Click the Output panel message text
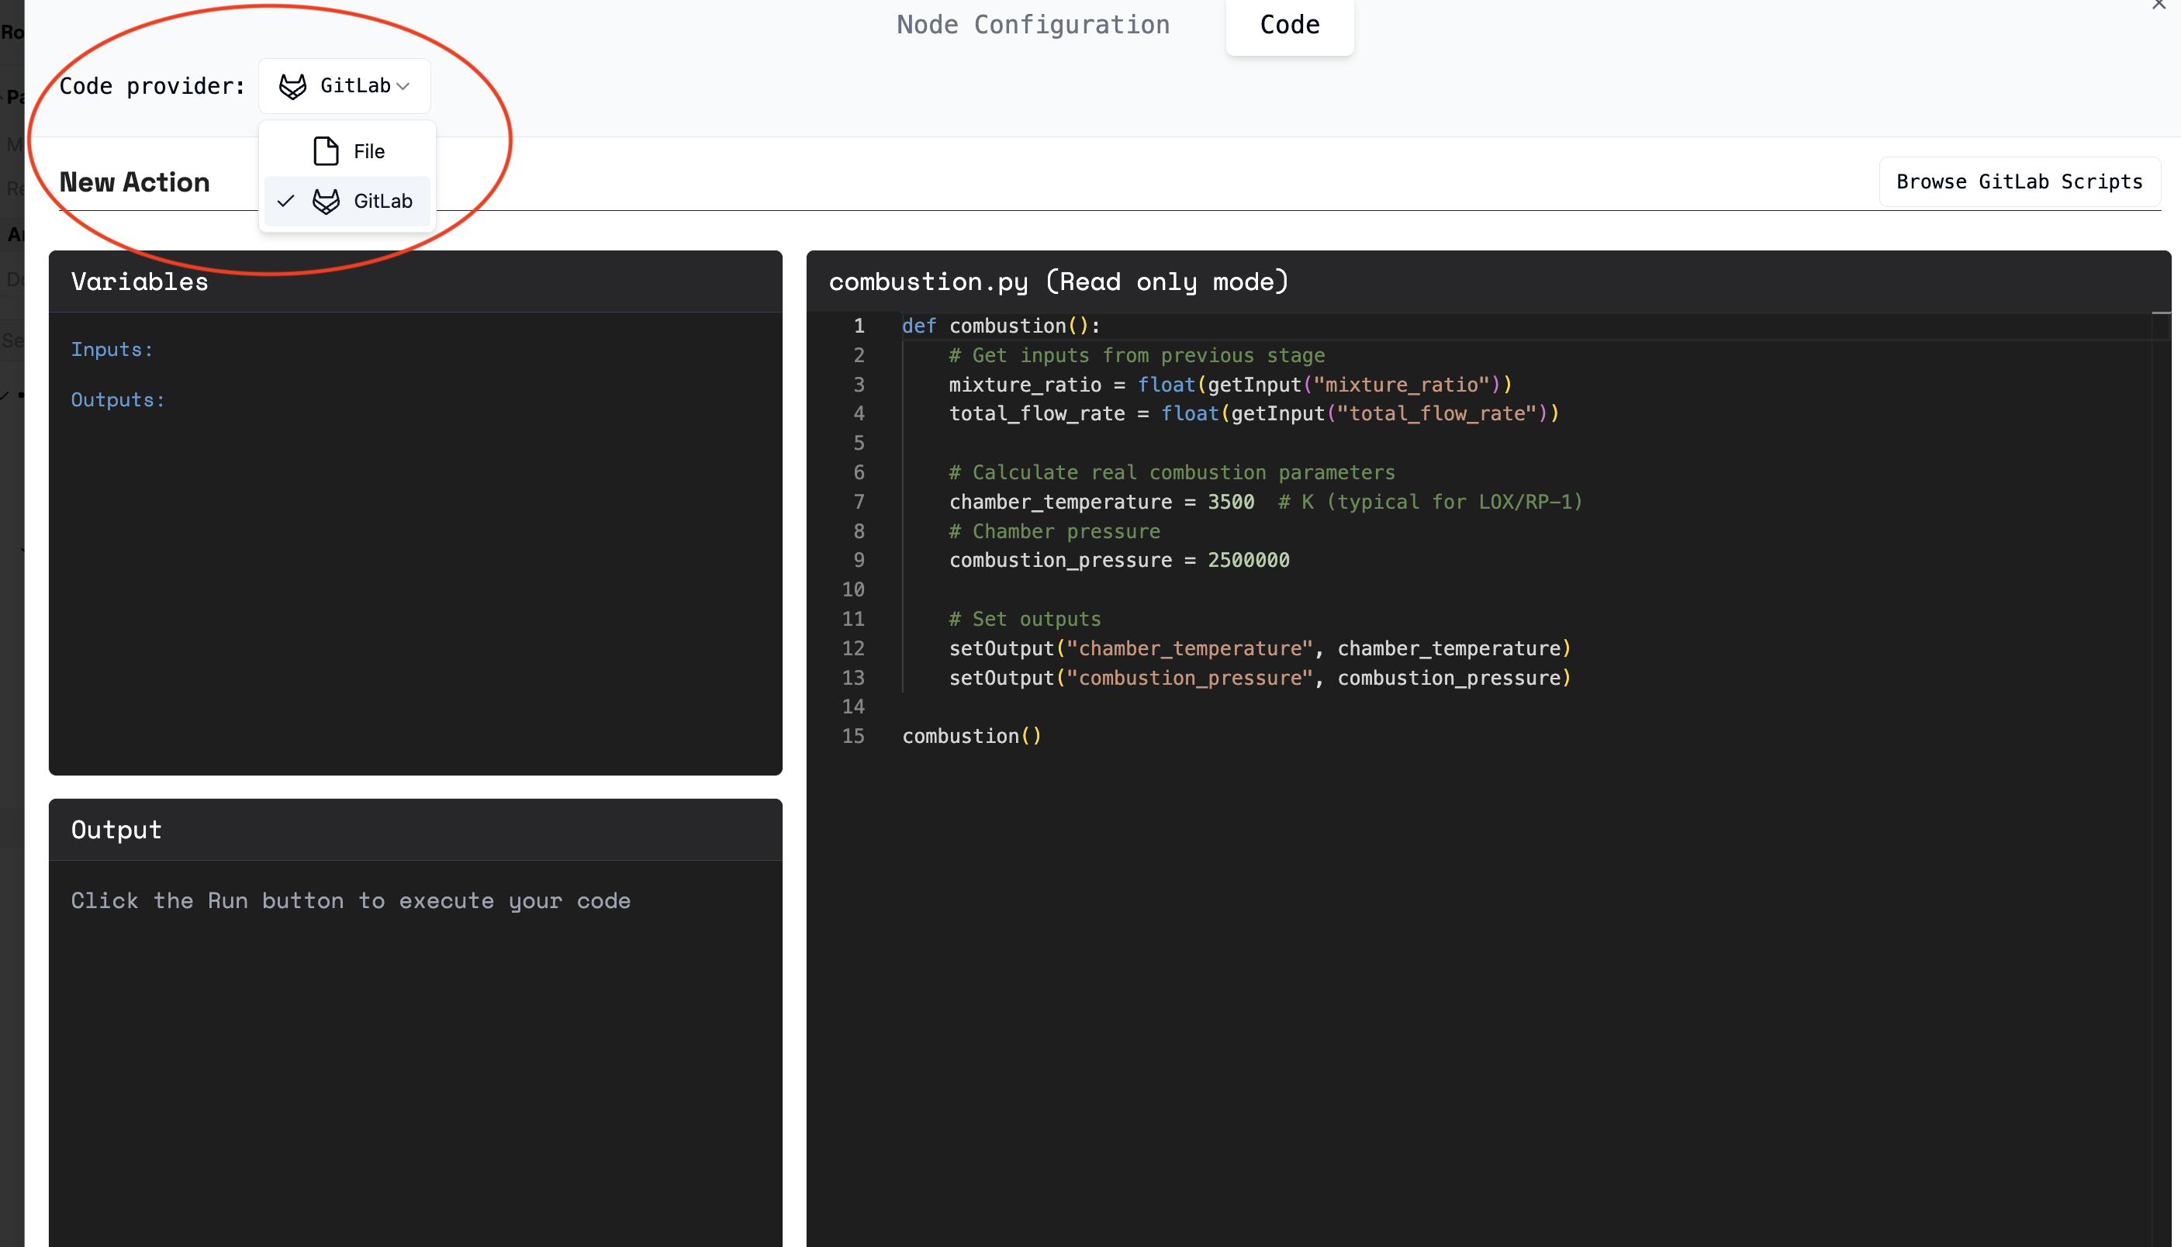This screenshot has height=1247, width=2181. [x=351, y=901]
